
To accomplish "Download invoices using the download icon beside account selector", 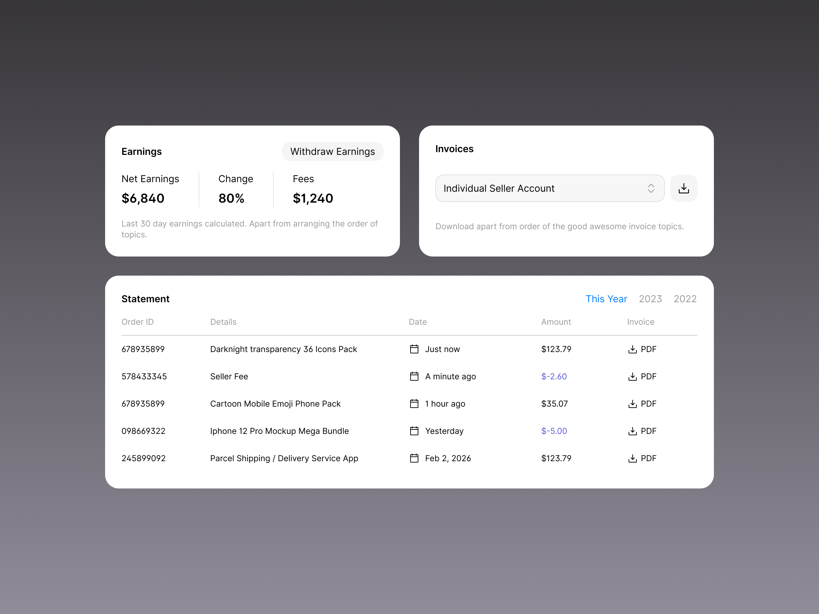I will (684, 188).
